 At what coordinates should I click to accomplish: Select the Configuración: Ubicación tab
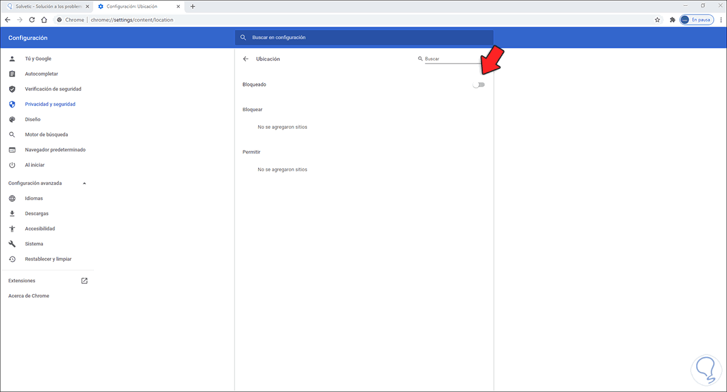click(x=139, y=6)
